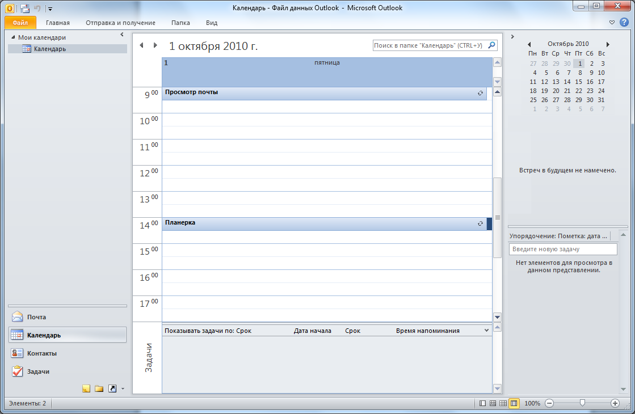635x414 pixels.
Task: Open the Просмотр почты appointment
Action: [x=324, y=93]
